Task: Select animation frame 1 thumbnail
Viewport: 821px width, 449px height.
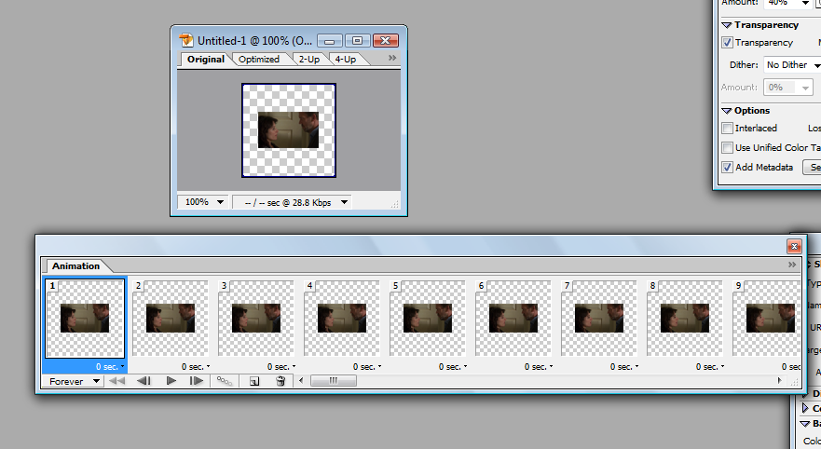Action: pyautogui.click(x=85, y=319)
